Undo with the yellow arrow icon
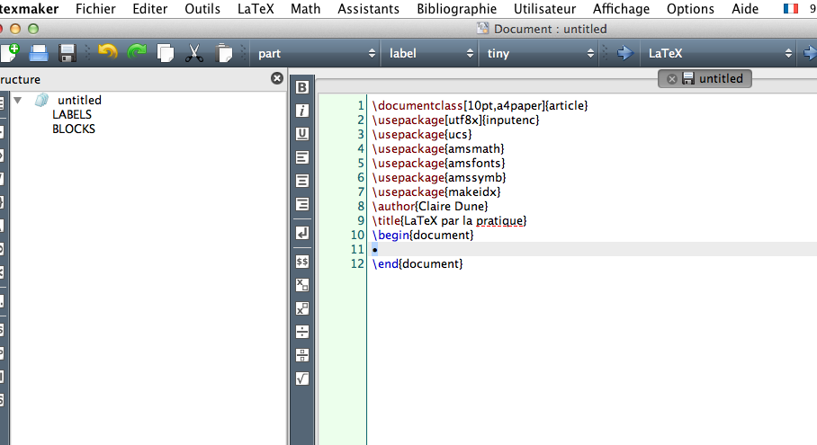Screen dimensions: 817x445 108,53
